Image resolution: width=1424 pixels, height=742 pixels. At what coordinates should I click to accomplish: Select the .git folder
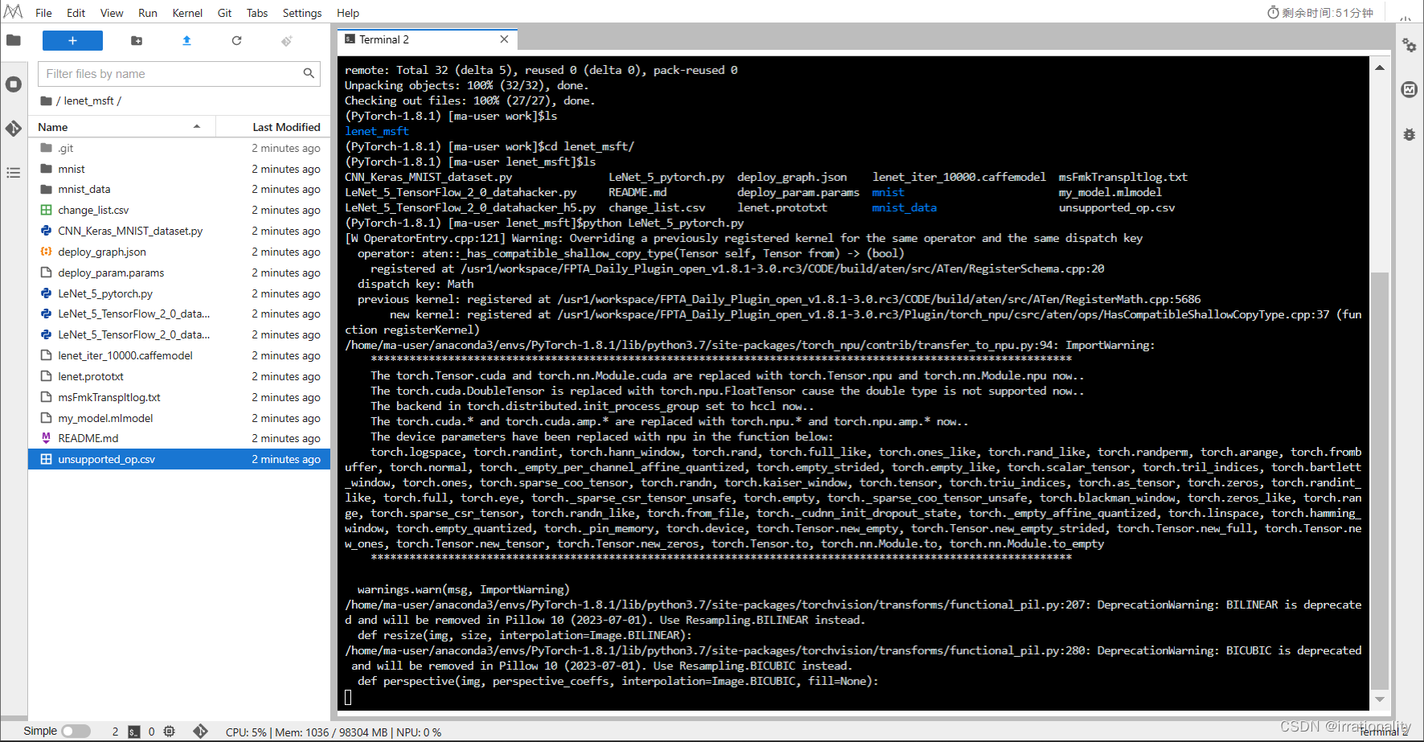click(179, 148)
